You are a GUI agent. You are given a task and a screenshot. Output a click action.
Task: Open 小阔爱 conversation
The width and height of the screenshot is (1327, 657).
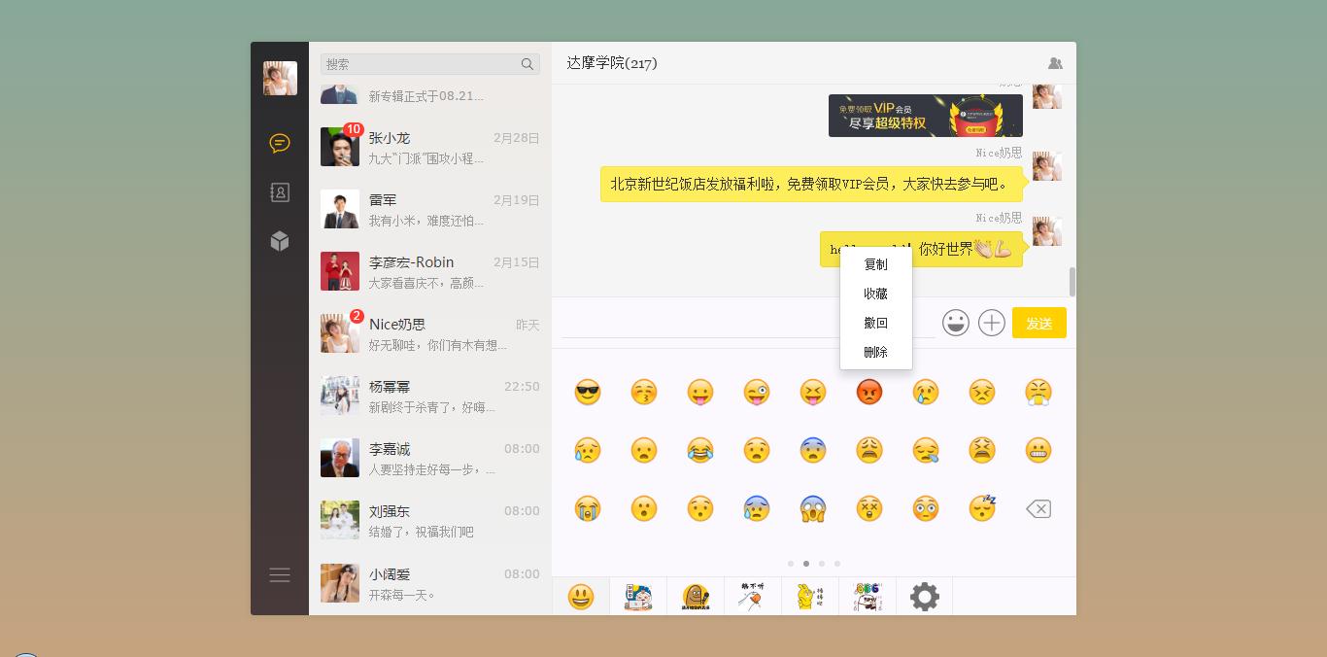point(430,583)
